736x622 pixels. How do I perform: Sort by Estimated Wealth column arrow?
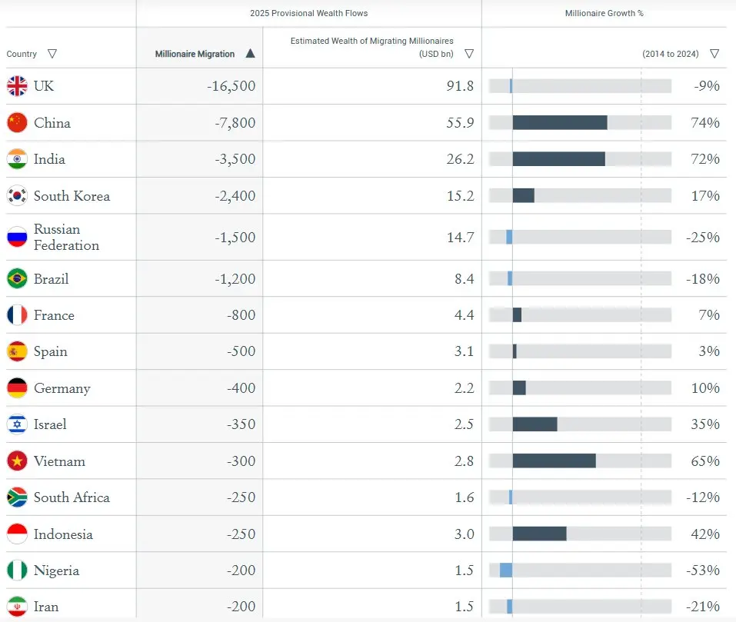click(x=469, y=54)
